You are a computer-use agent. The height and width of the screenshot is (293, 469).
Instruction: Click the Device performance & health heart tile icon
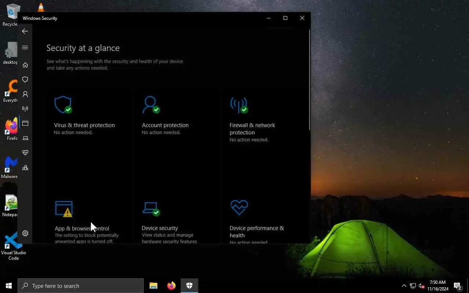pos(239,208)
